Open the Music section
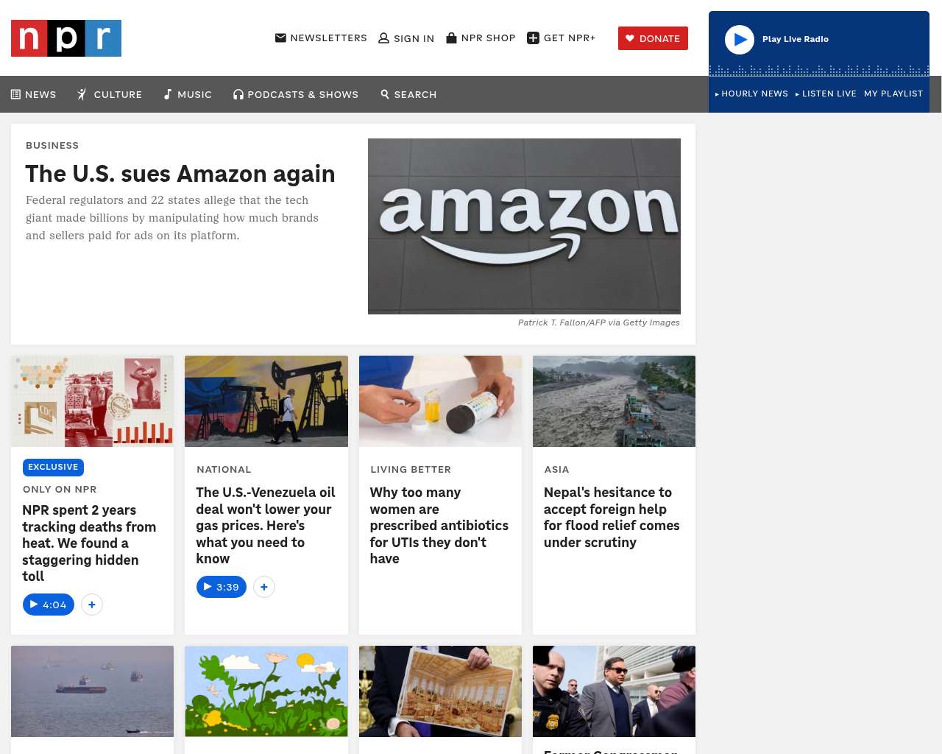Viewport: 942px width, 754px height. point(188,94)
